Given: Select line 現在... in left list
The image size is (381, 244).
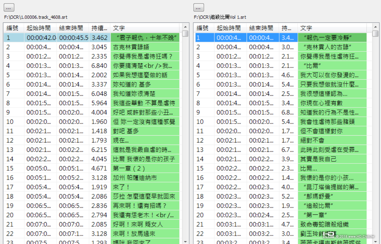Looking at the screenshot, I should (145, 140).
